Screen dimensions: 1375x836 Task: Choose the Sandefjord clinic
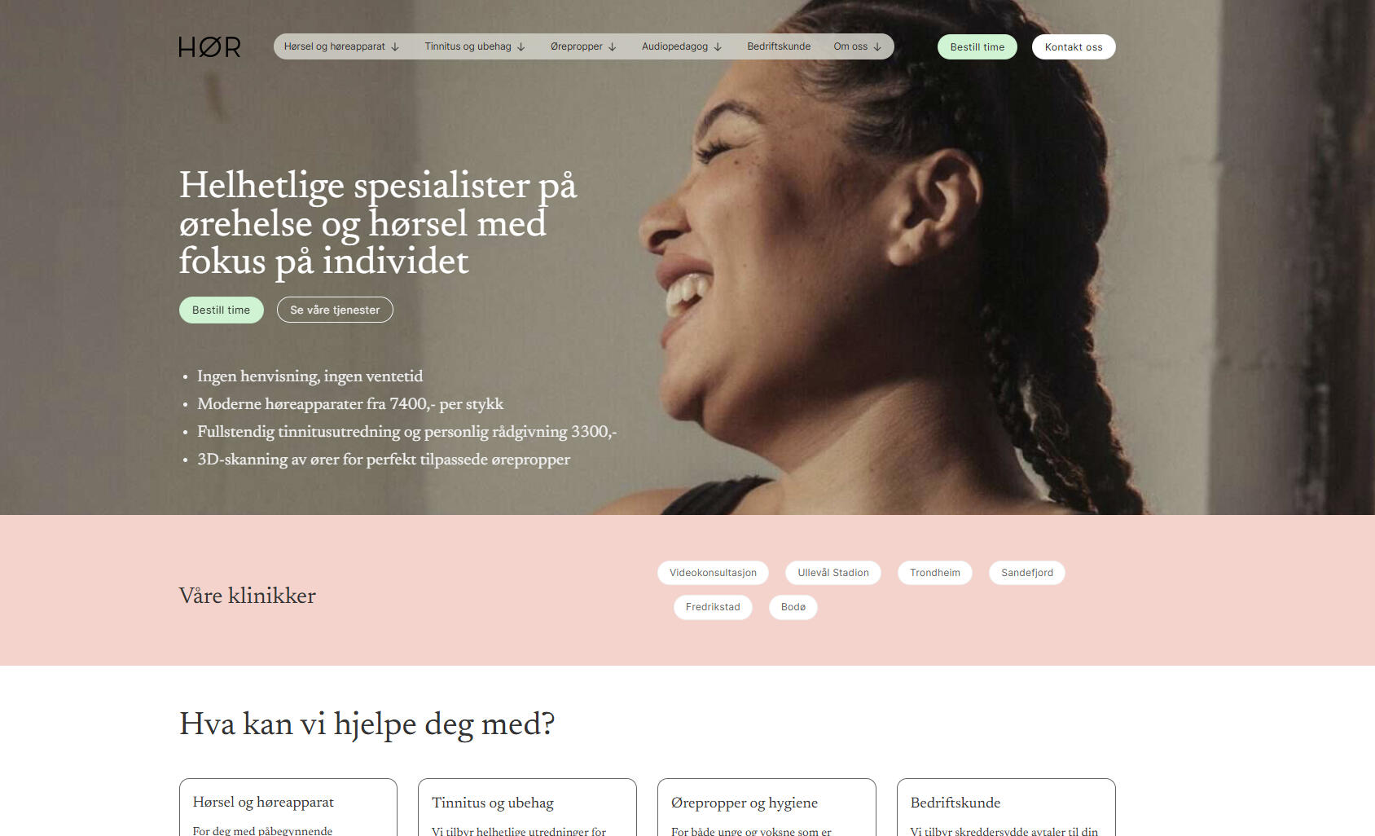1027,573
